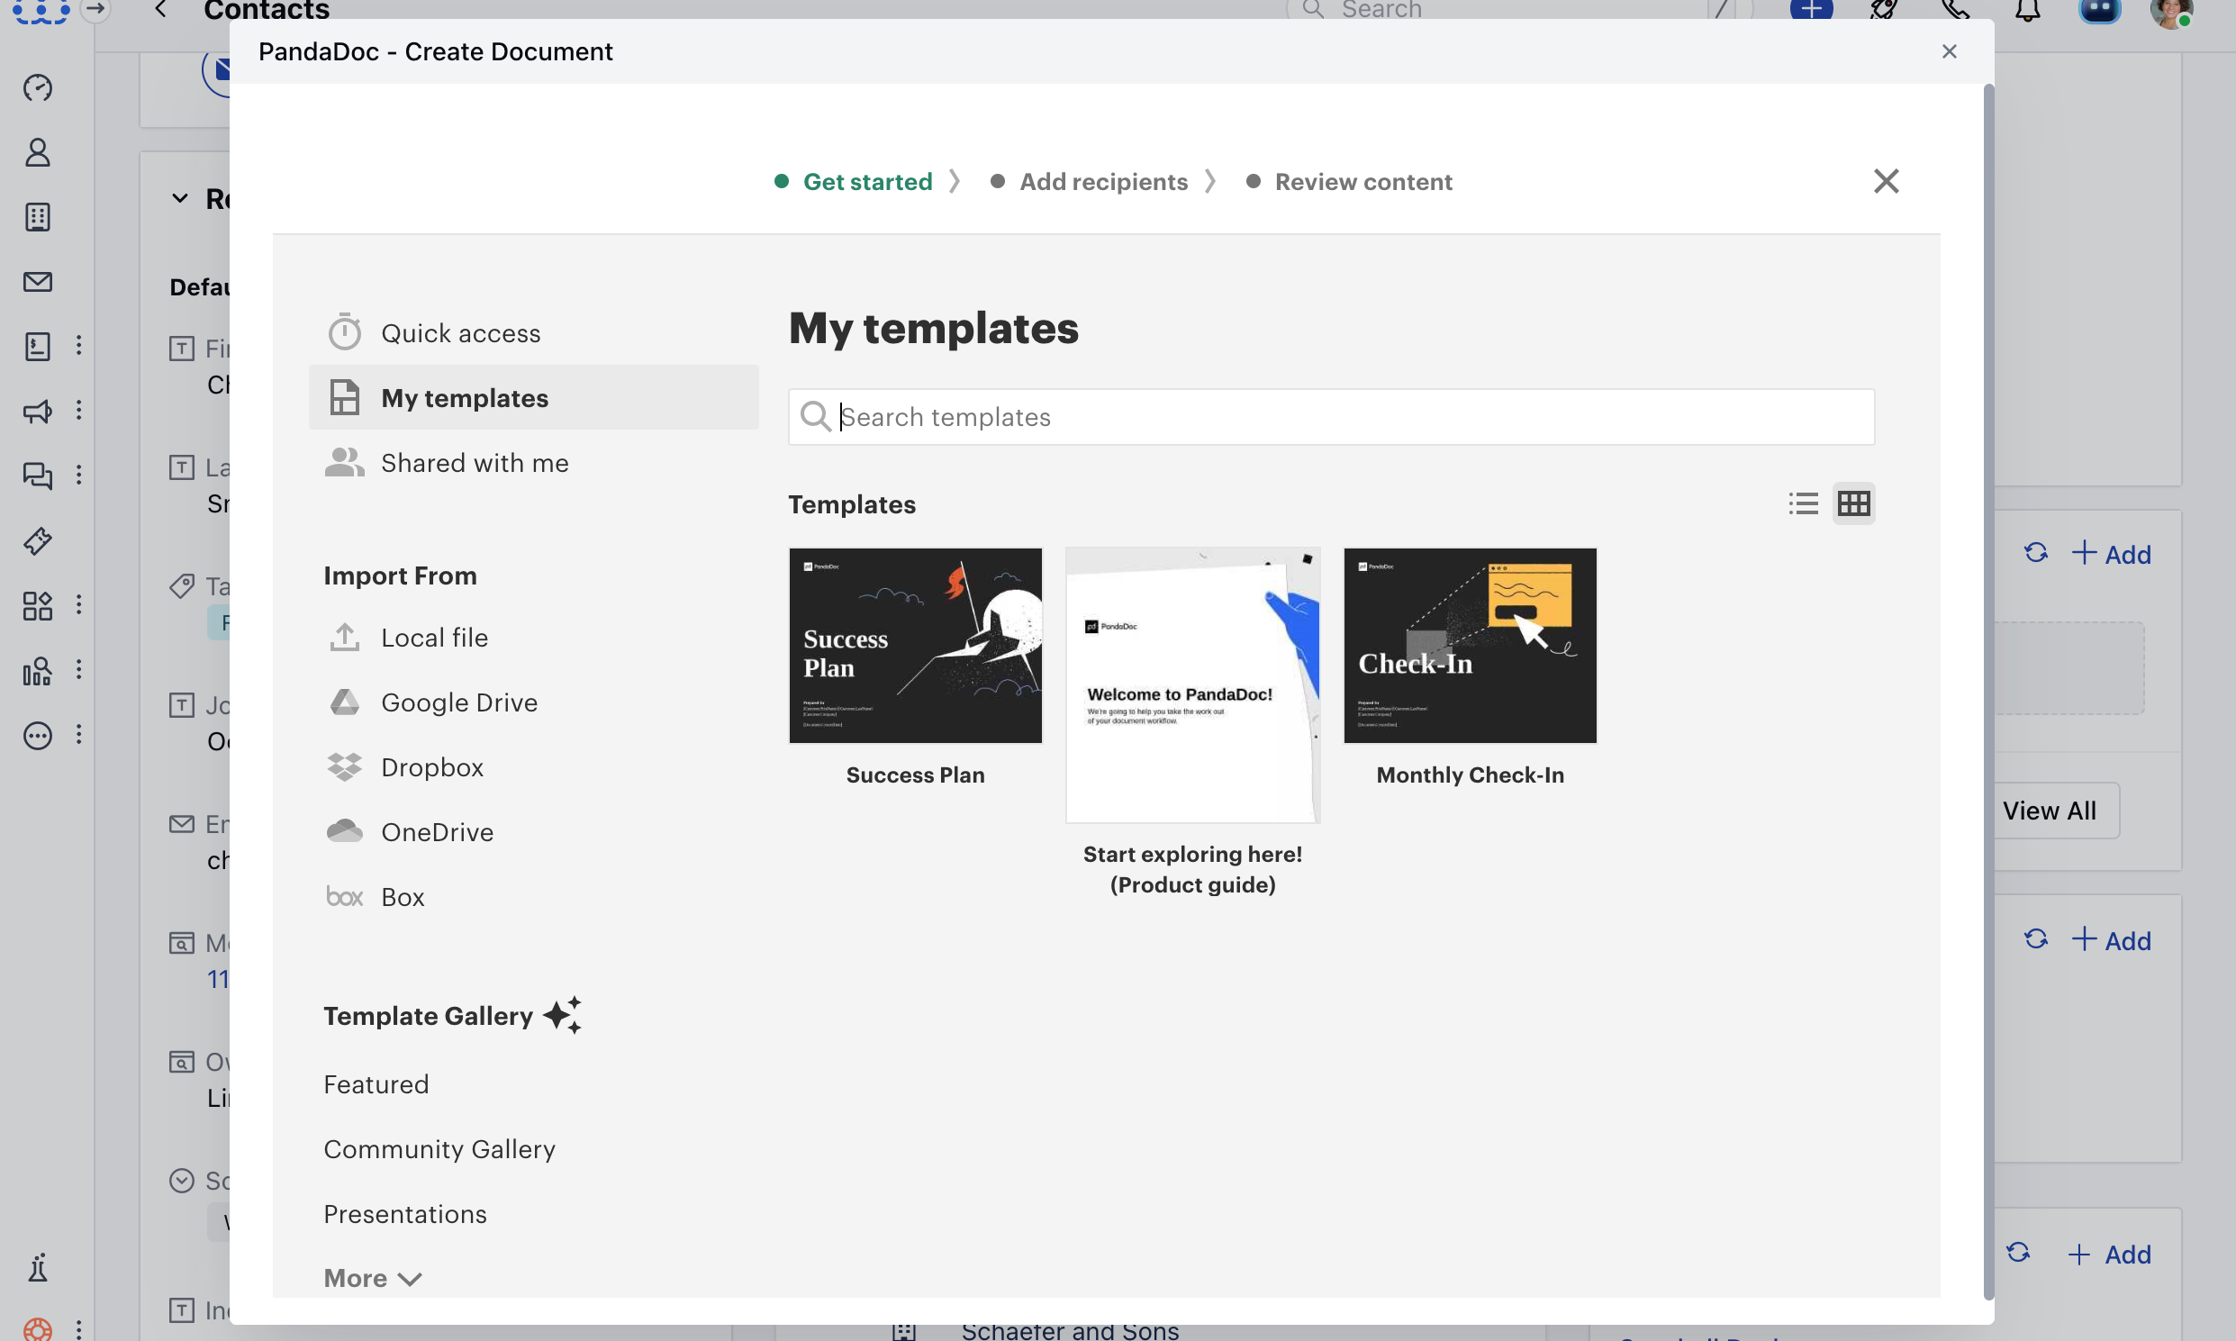Image resolution: width=2236 pixels, height=1341 pixels.
Task: Go back with Contacts back arrow
Action: point(160,10)
